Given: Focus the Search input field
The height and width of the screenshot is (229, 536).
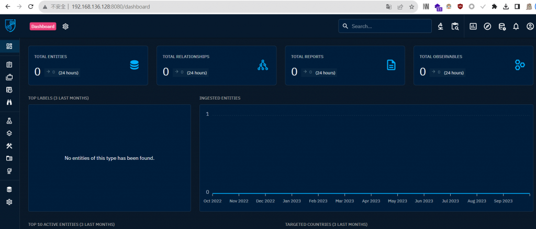Looking at the screenshot, I should coord(385,26).
